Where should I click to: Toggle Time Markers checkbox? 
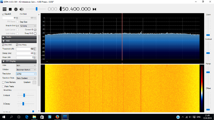3,82
